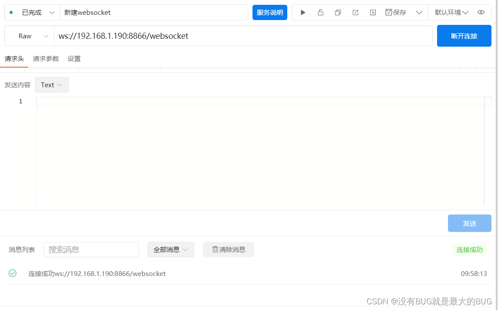Click inside the 搜索消息 search field
Image resolution: width=498 pixels, height=310 pixels.
tap(91, 249)
